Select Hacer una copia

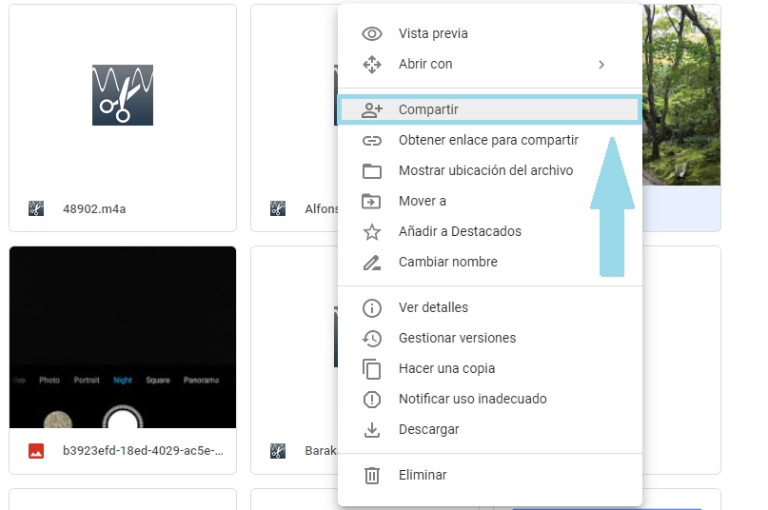coord(490,369)
